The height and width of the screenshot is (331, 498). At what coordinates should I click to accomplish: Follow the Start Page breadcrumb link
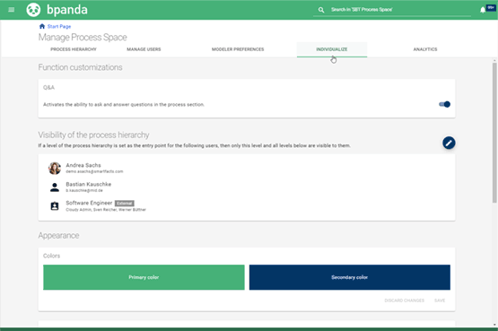coord(59,27)
